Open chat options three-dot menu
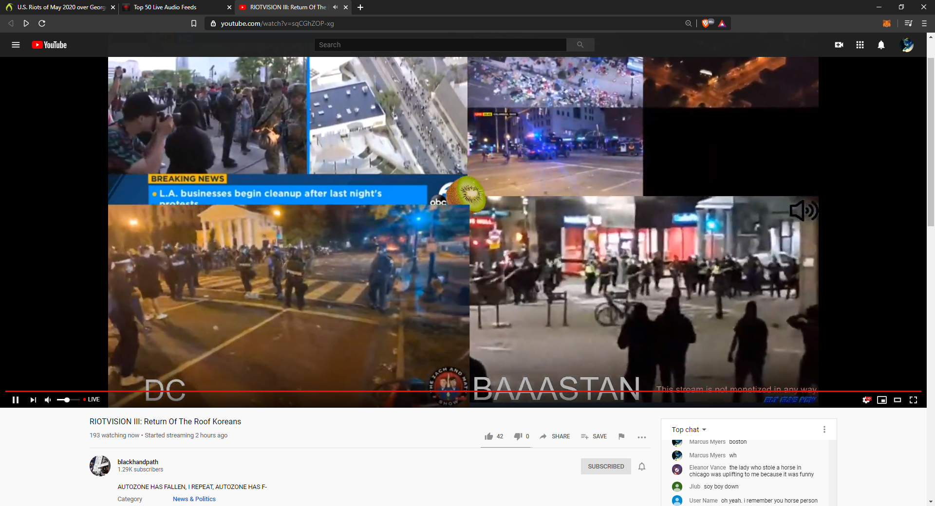Screen dimensions: 935x506 point(824,429)
